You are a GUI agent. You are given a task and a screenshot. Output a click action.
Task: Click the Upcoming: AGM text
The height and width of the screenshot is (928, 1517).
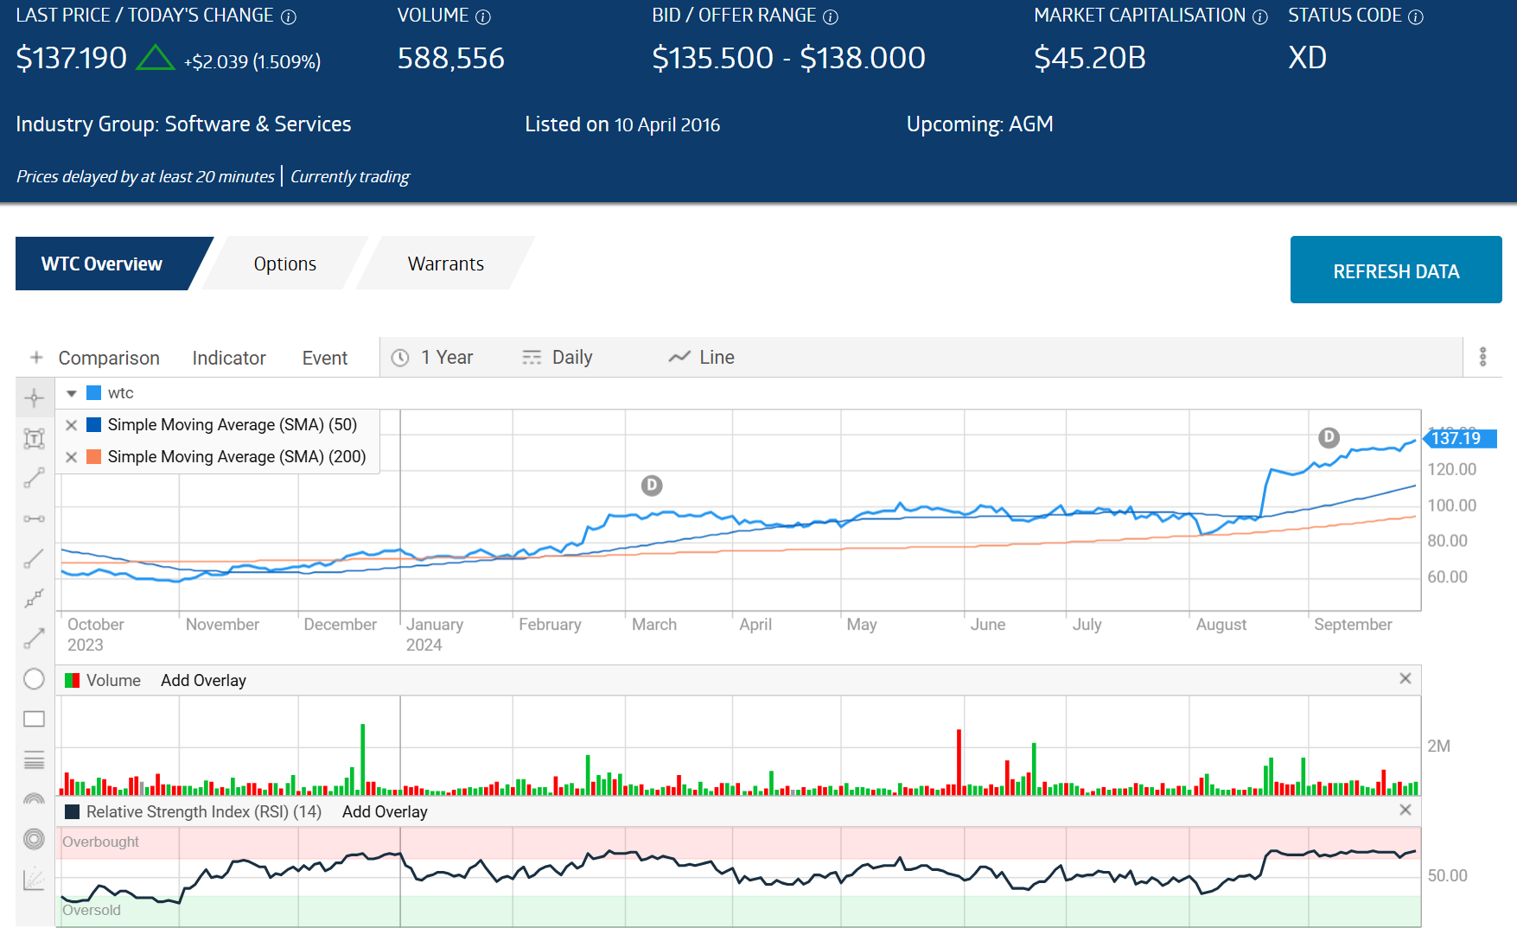click(980, 124)
